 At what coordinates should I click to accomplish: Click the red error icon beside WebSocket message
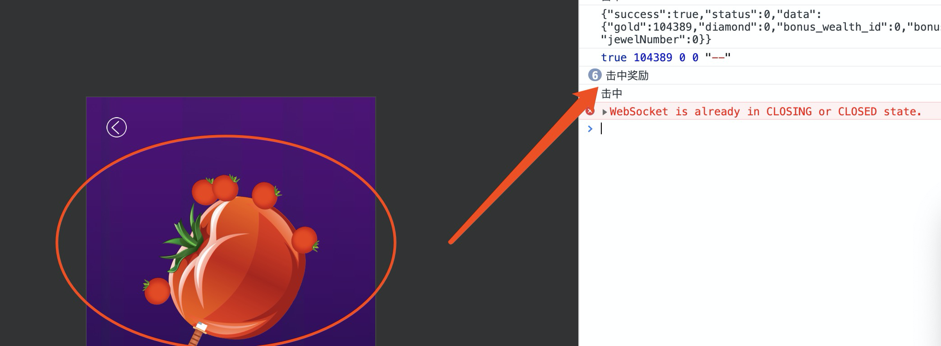pyautogui.click(x=590, y=111)
